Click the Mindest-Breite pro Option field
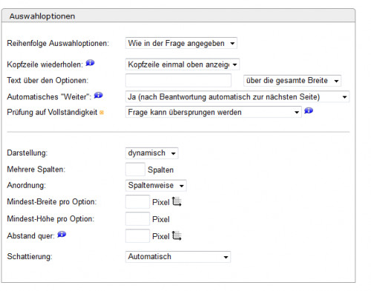The width and height of the screenshot is (371, 291). pyautogui.click(x=137, y=201)
